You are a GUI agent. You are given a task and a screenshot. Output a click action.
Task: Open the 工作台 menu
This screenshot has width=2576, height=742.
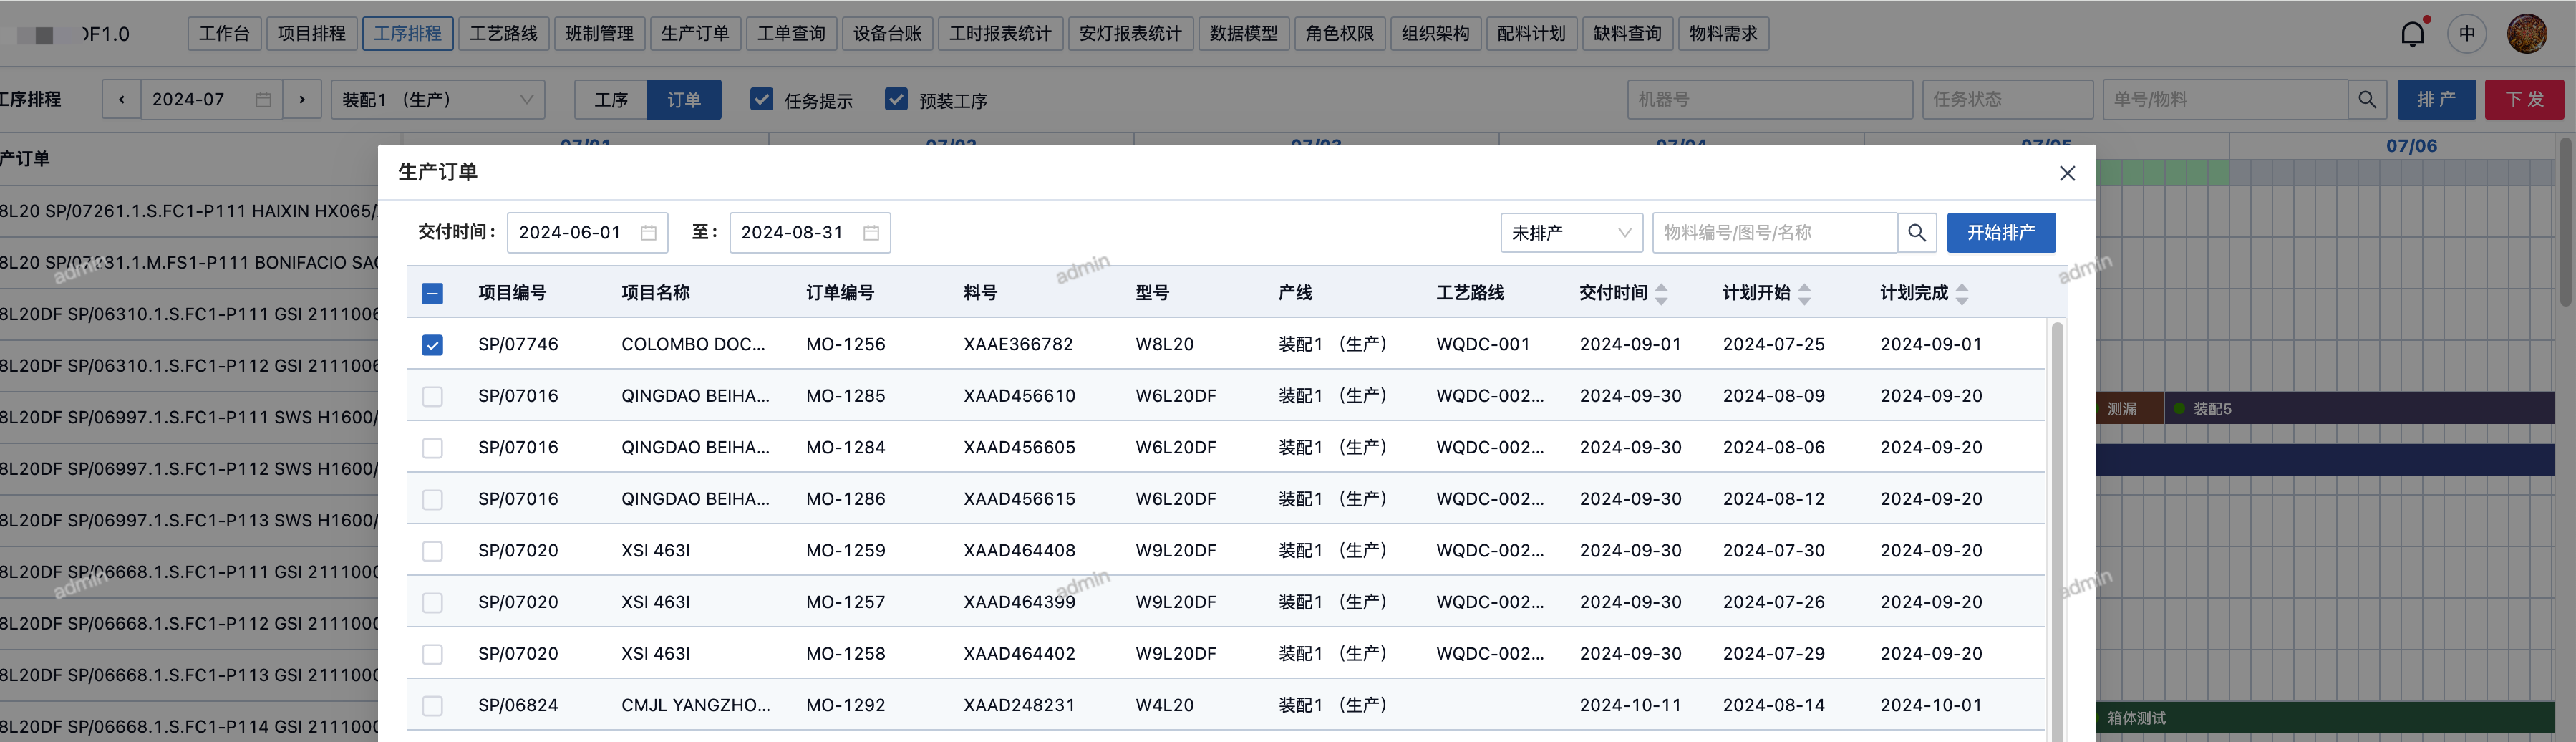tap(224, 33)
